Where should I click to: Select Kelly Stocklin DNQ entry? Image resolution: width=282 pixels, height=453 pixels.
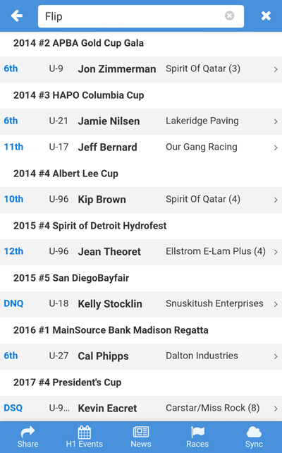click(141, 304)
